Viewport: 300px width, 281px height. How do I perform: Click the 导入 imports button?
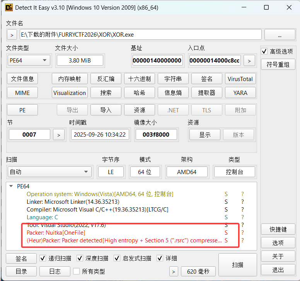[106, 110]
